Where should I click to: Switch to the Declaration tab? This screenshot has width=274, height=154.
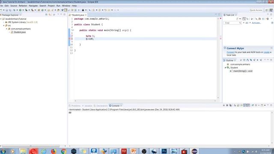click(101, 106)
